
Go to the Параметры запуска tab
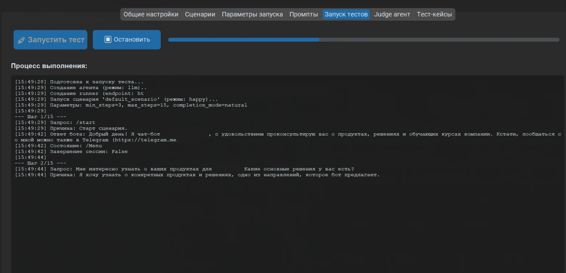coord(252,14)
